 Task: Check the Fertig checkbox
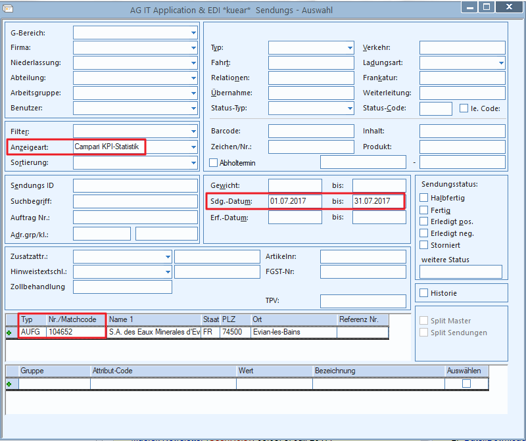[423, 210]
